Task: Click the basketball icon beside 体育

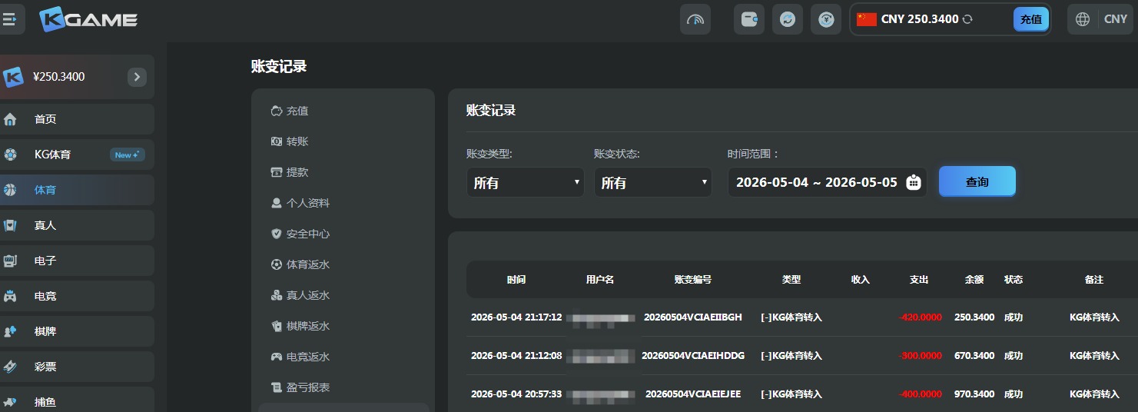Action: (x=10, y=190)
